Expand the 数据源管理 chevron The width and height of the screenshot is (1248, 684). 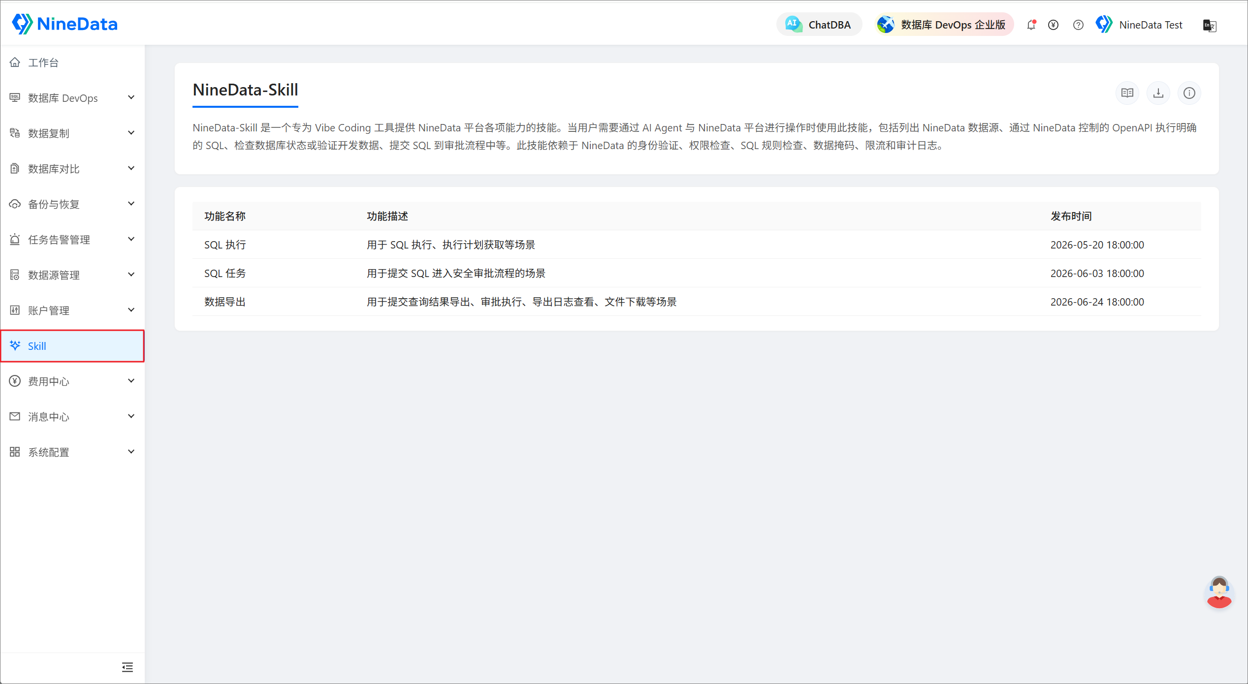131,275
